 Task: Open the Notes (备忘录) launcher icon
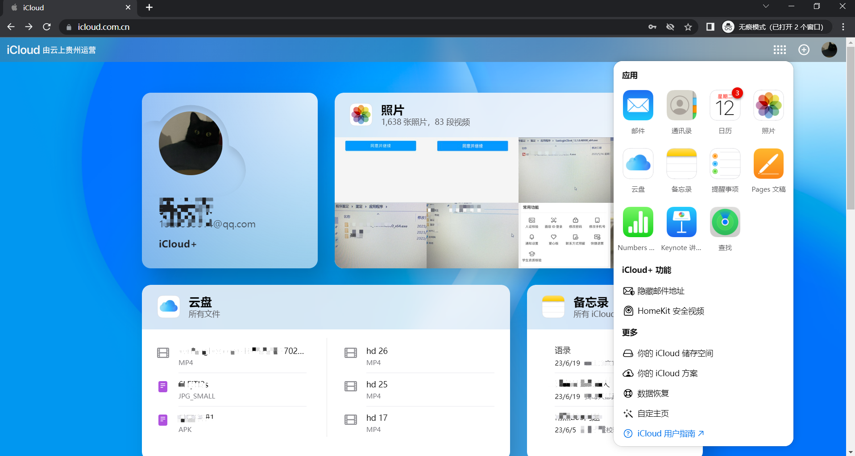(x=681, y=164)
